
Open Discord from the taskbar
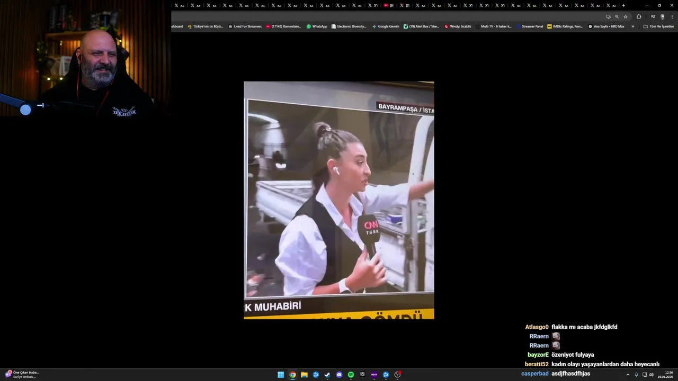tap(339, 375)
